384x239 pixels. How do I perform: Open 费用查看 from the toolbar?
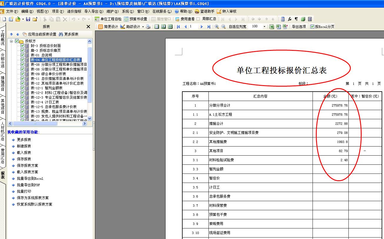[185, 19]
